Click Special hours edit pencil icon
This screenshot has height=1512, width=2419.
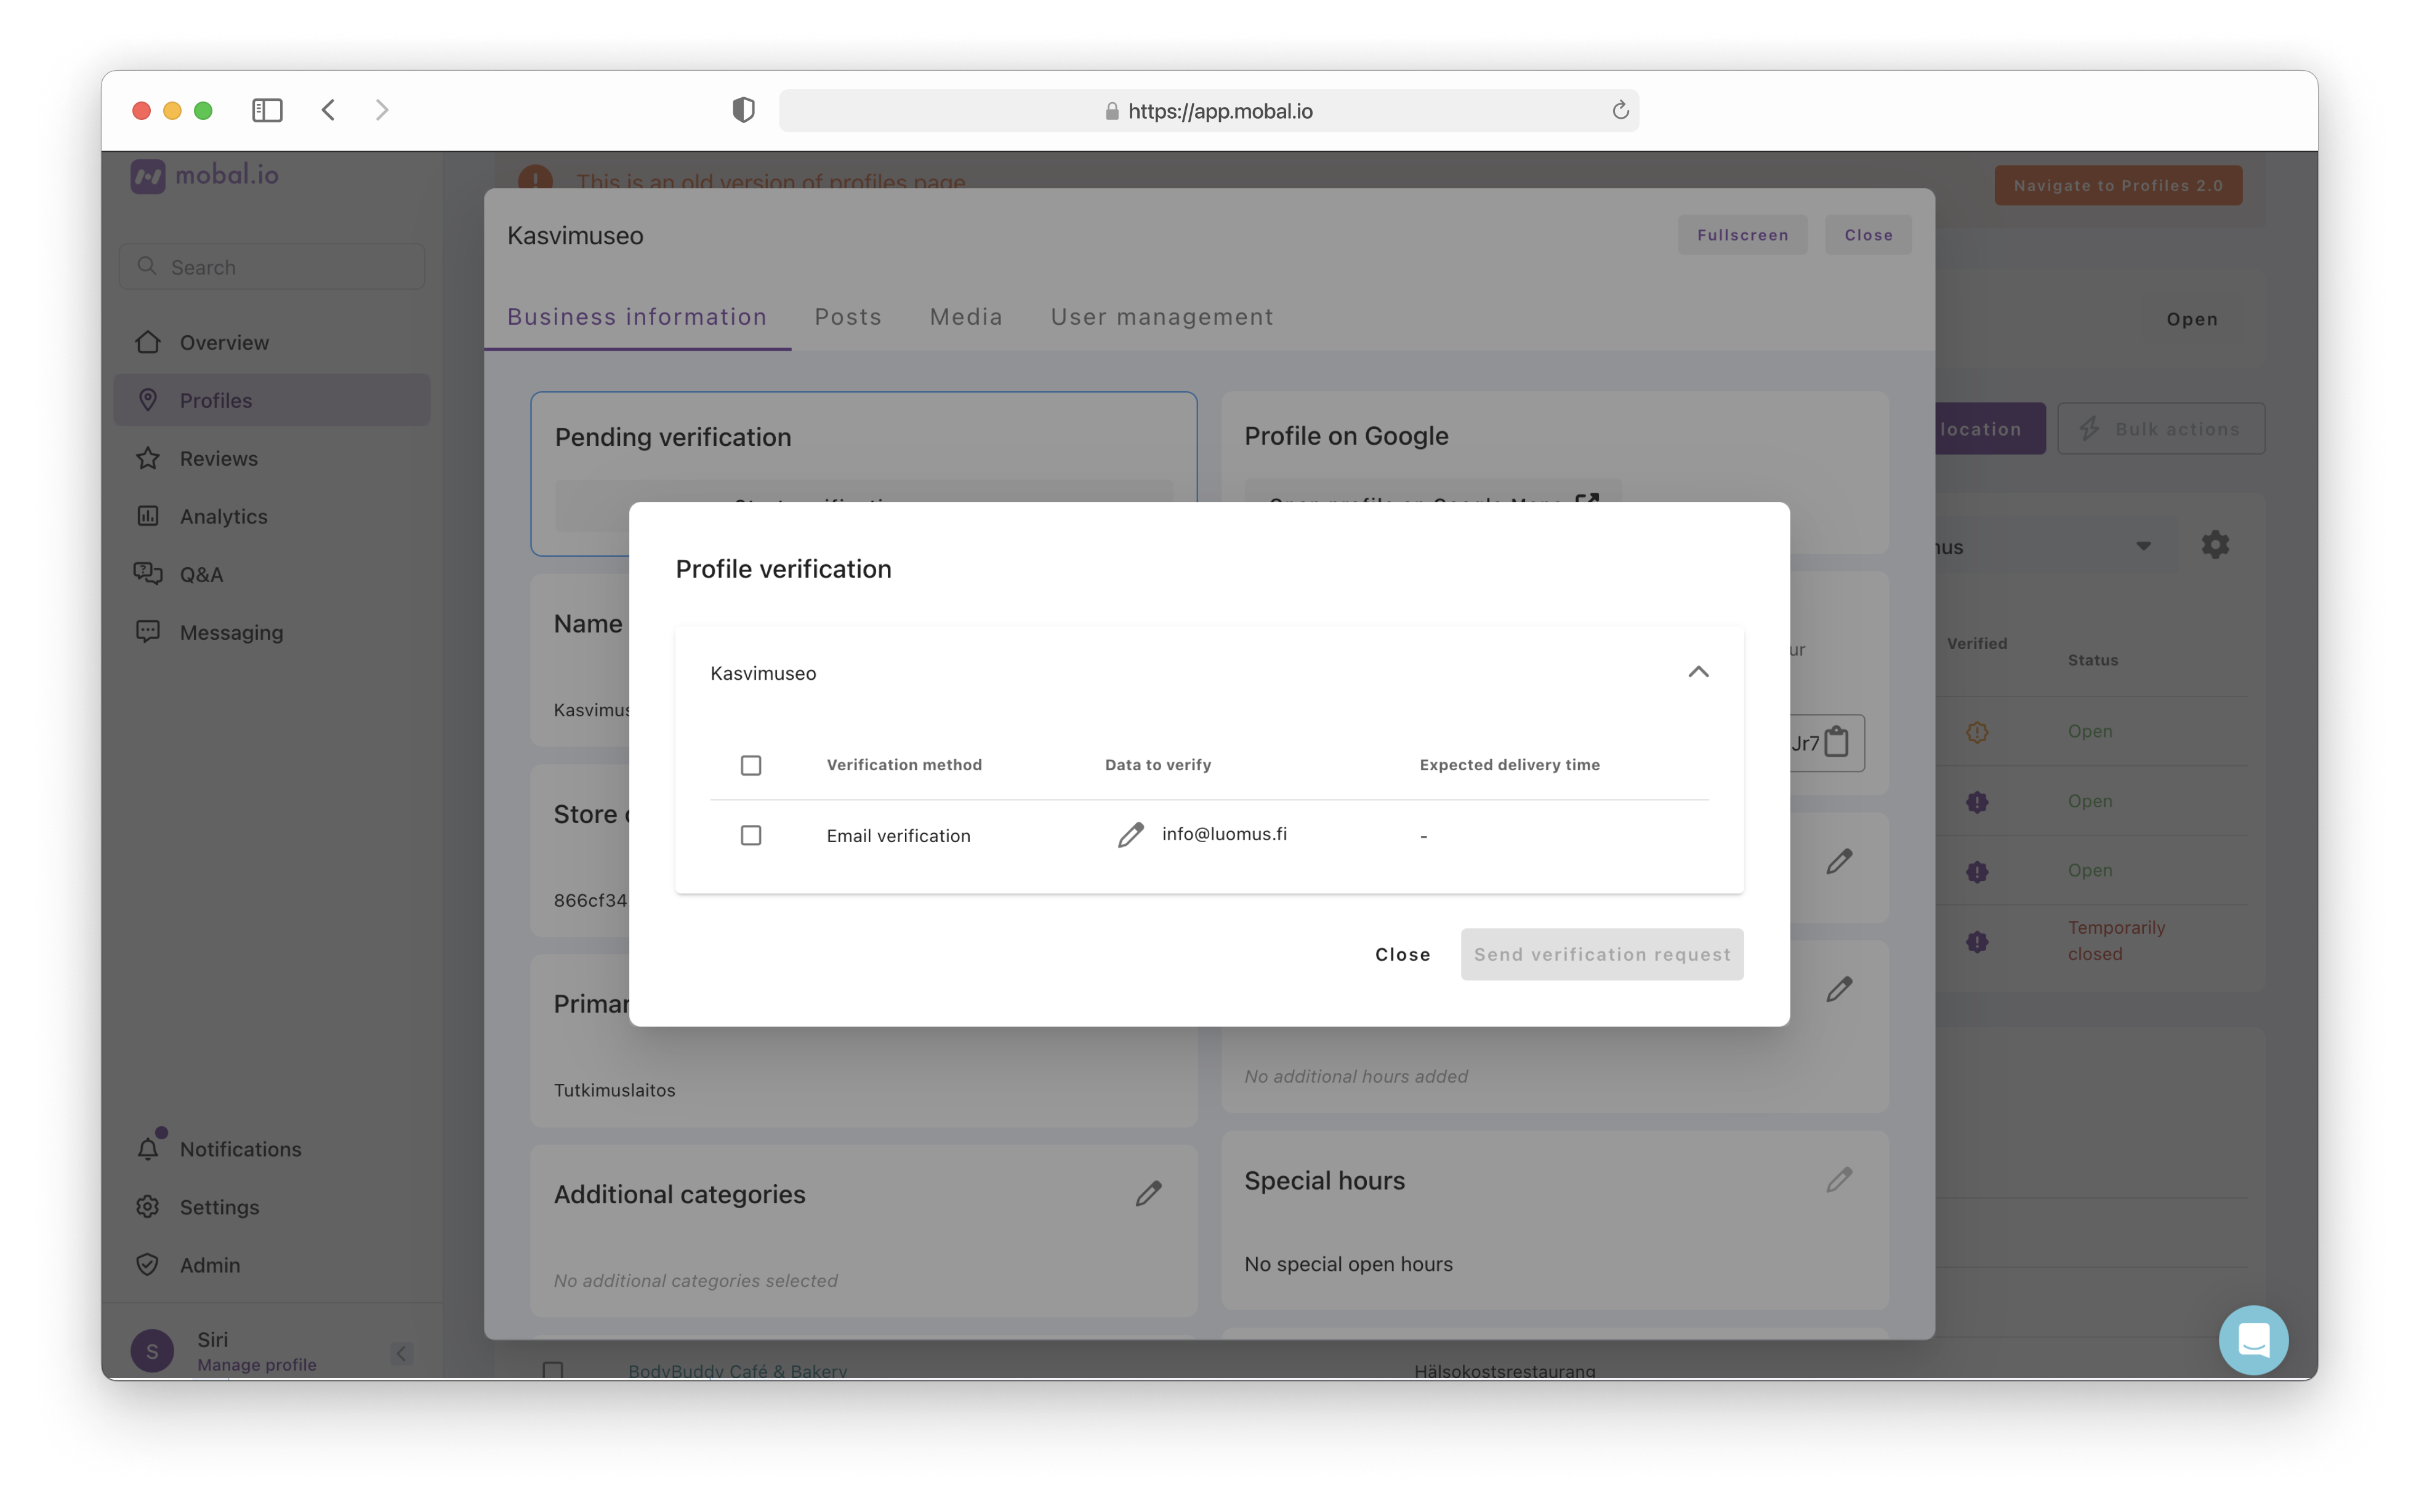click(x=1838, y=1180)
